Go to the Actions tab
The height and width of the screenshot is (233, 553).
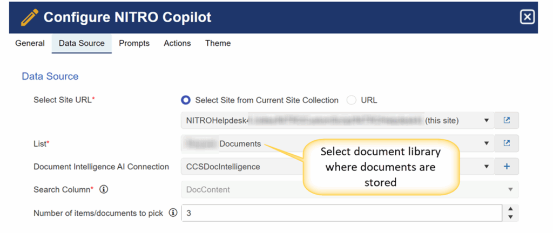pyautogui.click(x=177, y=43)
